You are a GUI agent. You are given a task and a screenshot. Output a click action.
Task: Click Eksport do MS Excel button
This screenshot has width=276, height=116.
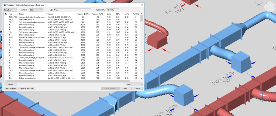click(26, 88)
